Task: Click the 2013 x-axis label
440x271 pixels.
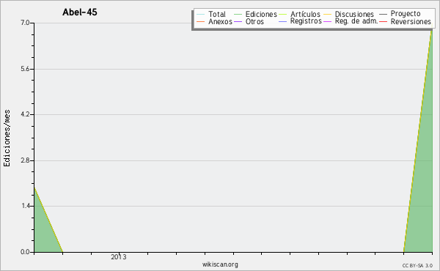Action: [x=118, y=257]
